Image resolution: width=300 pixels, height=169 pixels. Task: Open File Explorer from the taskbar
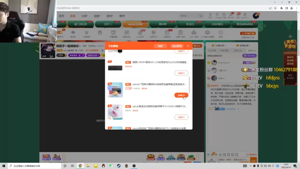point(88,166)
